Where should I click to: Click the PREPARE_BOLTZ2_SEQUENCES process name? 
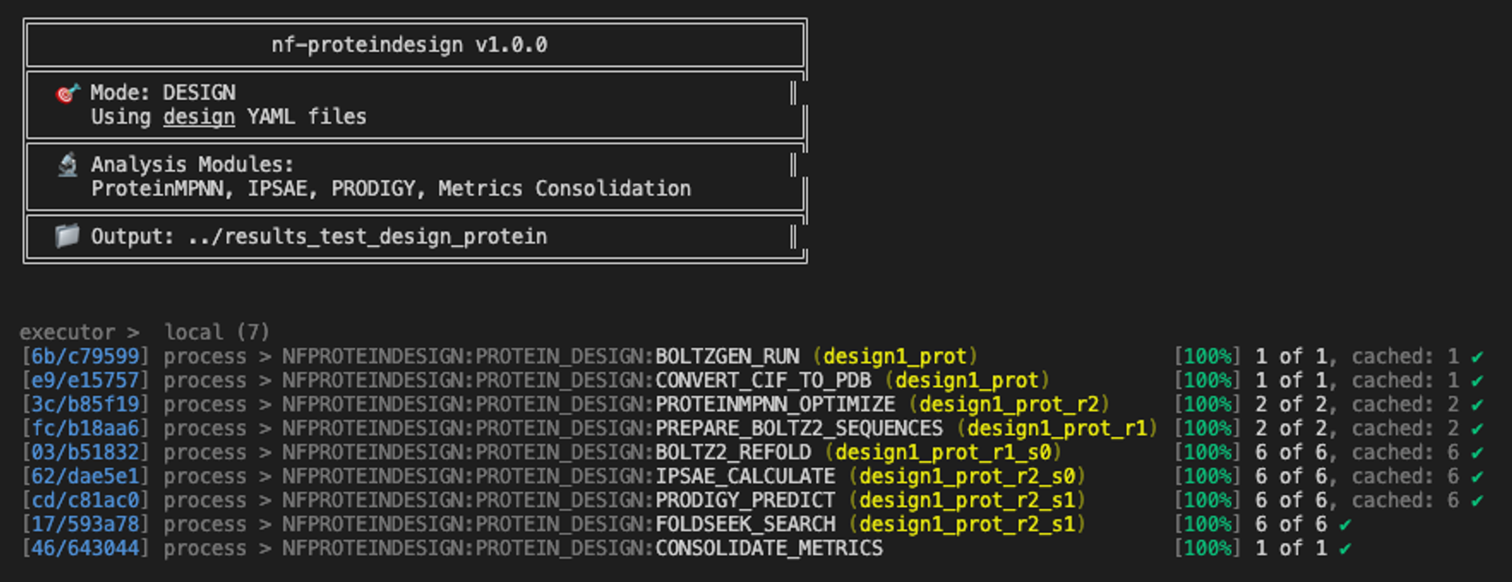799,429
